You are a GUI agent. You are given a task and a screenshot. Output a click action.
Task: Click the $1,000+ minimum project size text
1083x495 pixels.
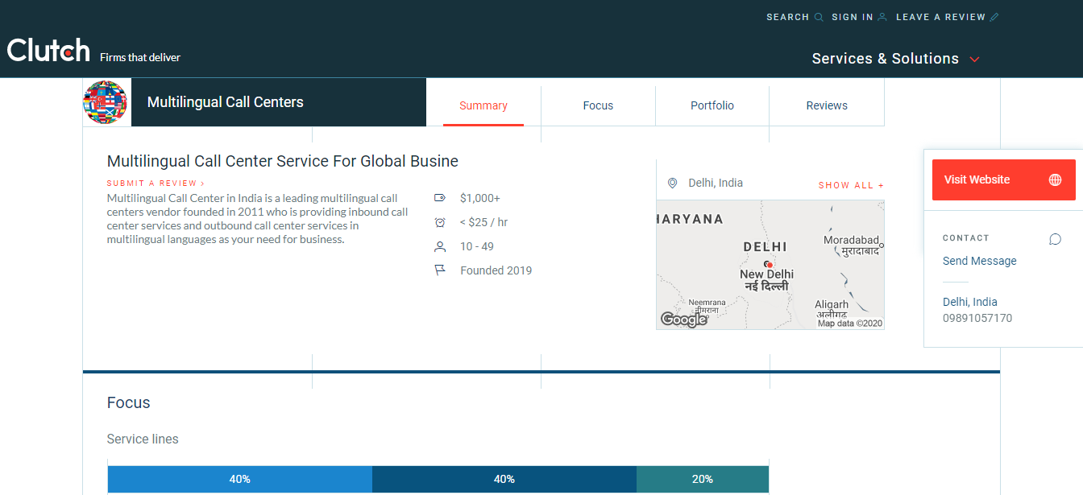click(x=479, y=198)
